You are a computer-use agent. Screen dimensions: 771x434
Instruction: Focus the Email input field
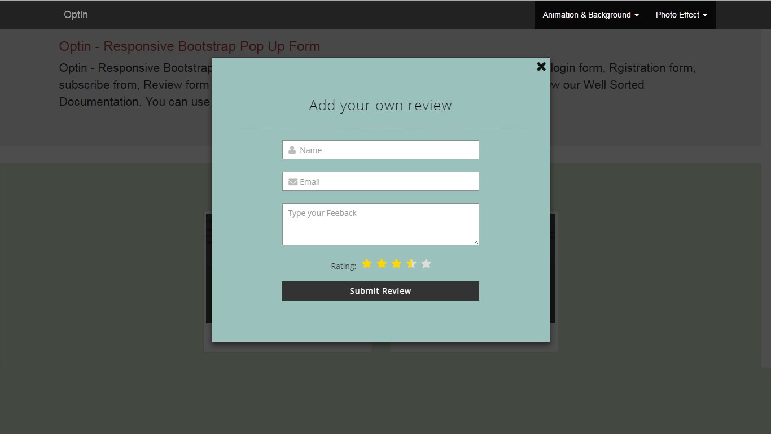point(380,181)
